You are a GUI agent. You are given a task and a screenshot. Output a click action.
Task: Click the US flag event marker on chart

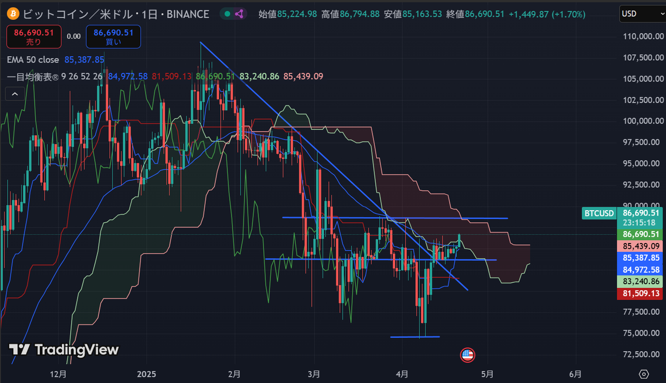(467, 355)
